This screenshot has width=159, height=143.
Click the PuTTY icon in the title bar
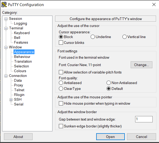click(4, 4)
